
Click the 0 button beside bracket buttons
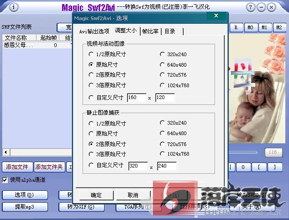pyautogui.click(x=243, y=167)
